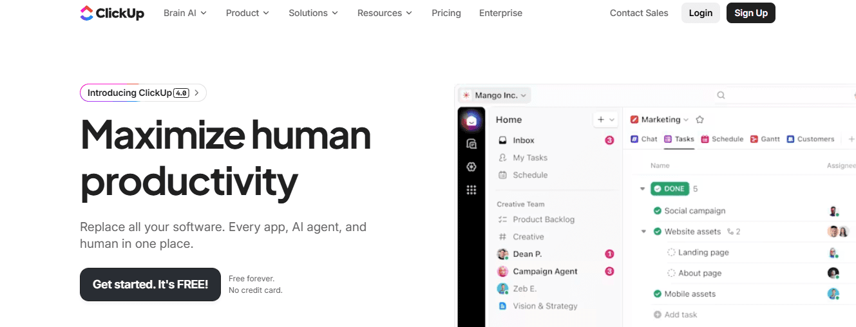Click Zeb E.'s avatar in the sidebar
This screenshot has height=327, width=856.
click(503, 289)
